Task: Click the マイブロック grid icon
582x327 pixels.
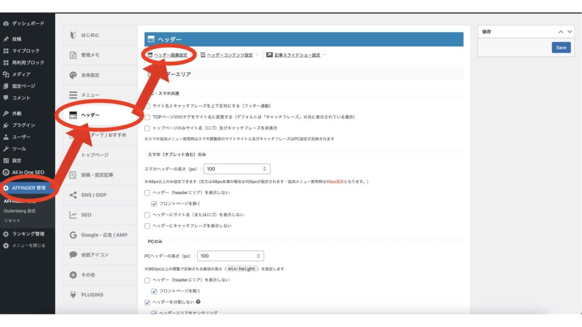Action: (x=6, y=51)
